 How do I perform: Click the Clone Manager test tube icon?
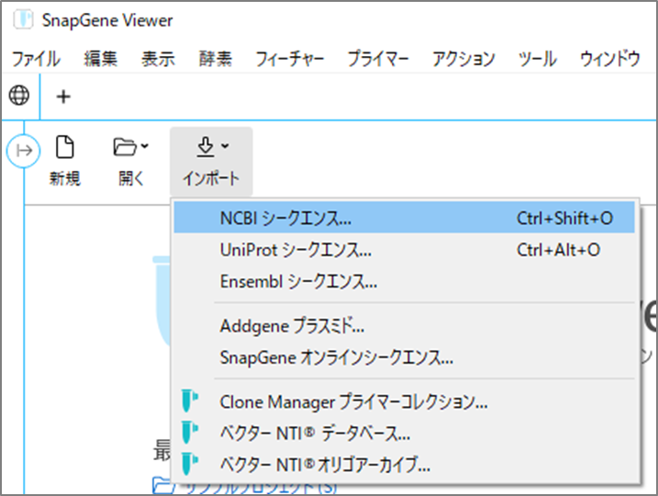pos(190,401)
